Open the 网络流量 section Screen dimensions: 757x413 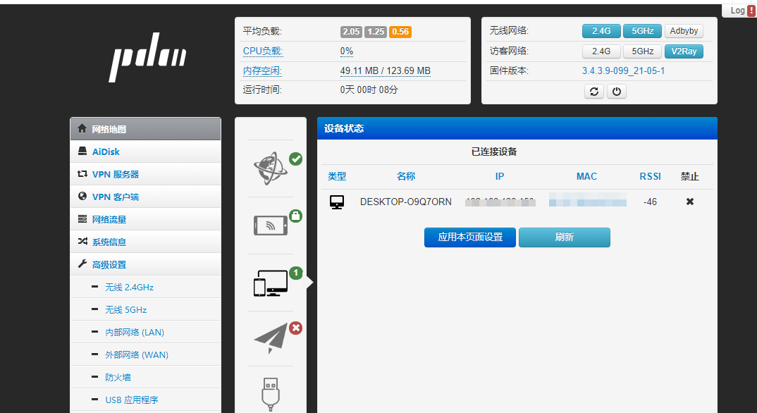(112, 219)
